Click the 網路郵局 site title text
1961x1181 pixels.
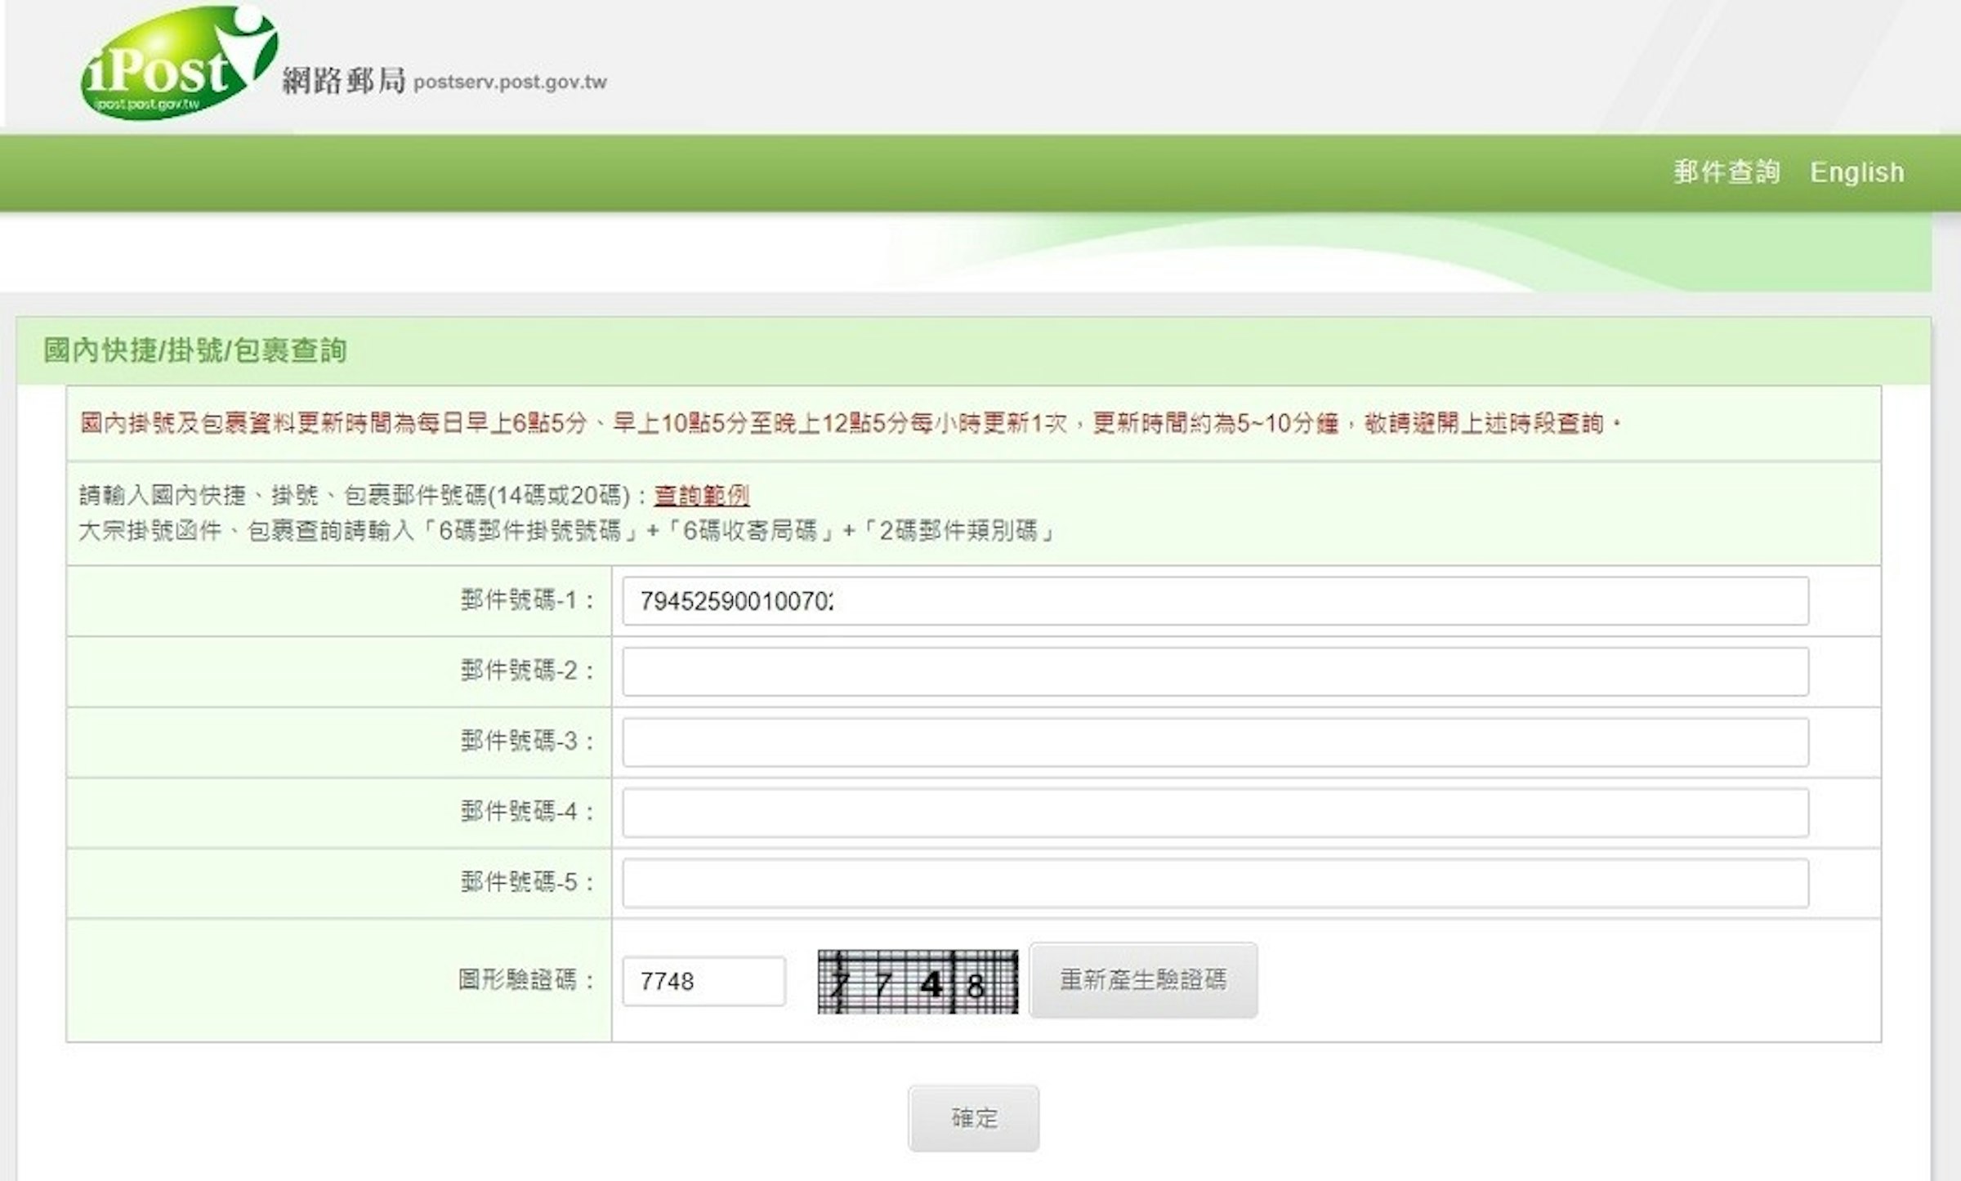coord(344,81)
